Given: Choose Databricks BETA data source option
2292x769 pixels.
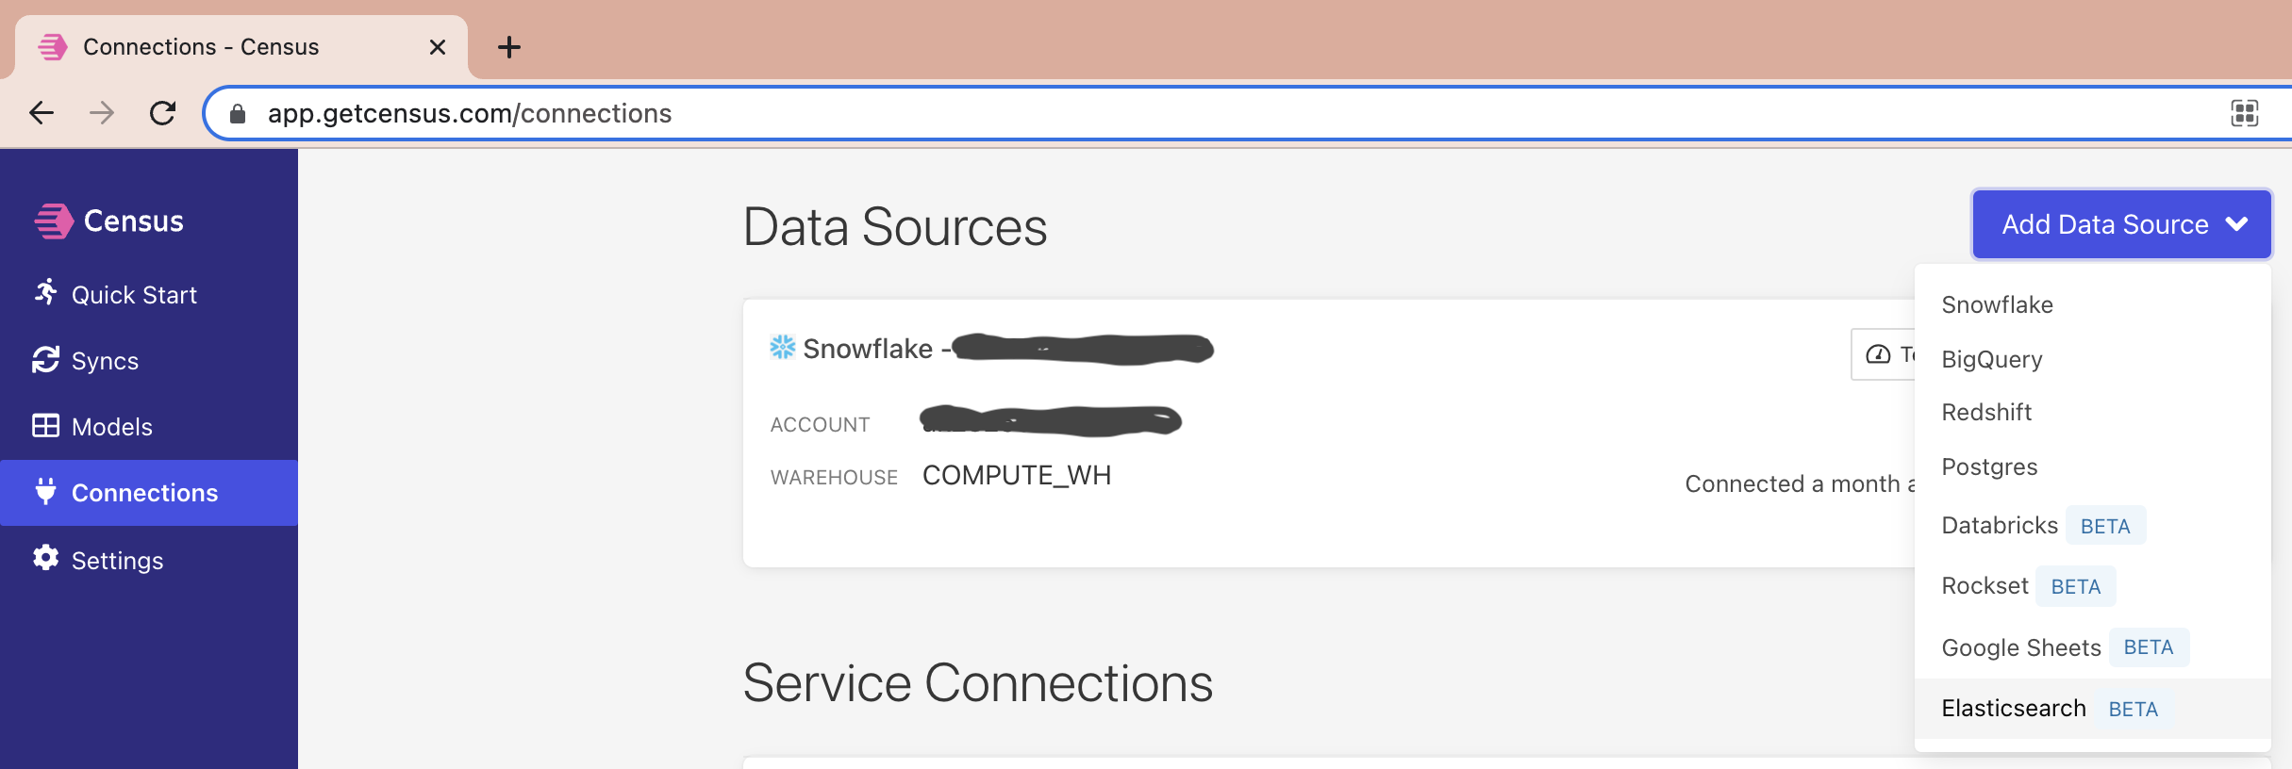Looking at the screenshot, I should coord(2000,526).
